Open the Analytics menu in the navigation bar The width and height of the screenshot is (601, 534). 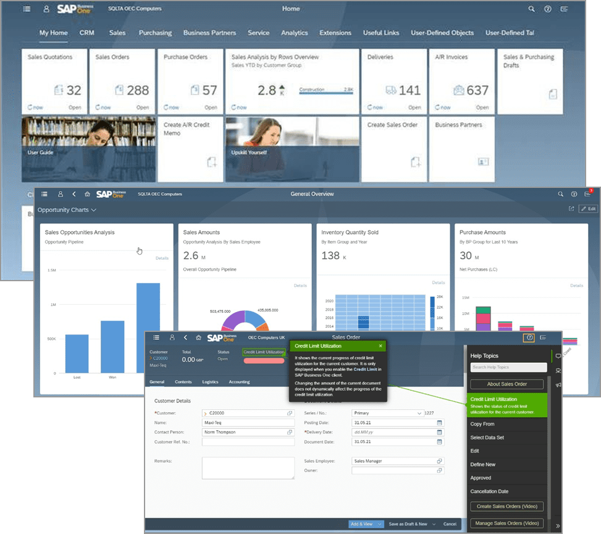(x=295, y=33)
